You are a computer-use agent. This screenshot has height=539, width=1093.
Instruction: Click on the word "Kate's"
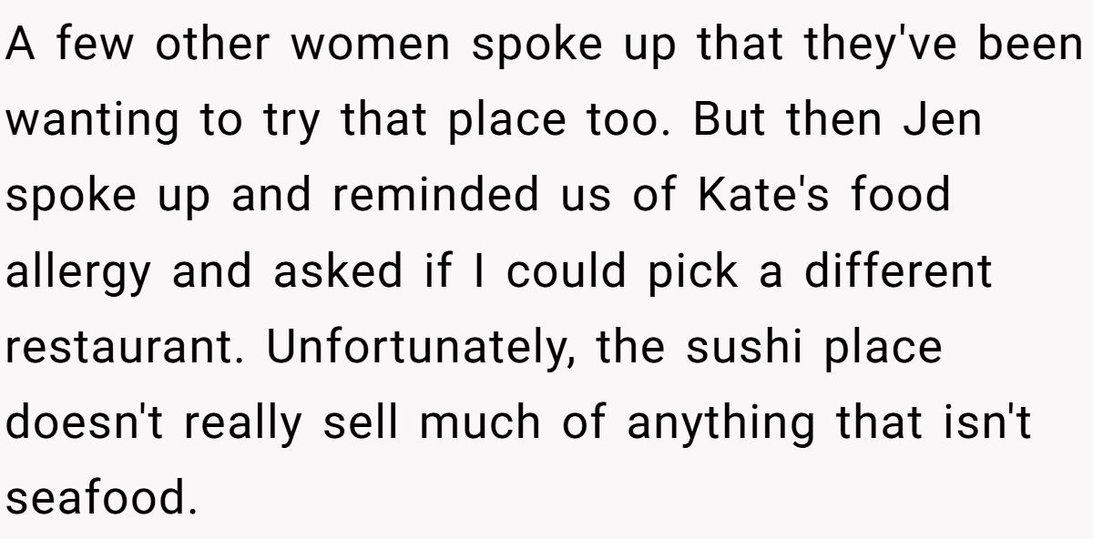[x=764, y=197]
